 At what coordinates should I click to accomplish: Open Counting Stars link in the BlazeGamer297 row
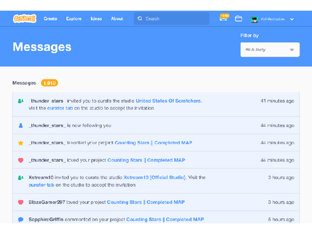click(x=146, y=202)
